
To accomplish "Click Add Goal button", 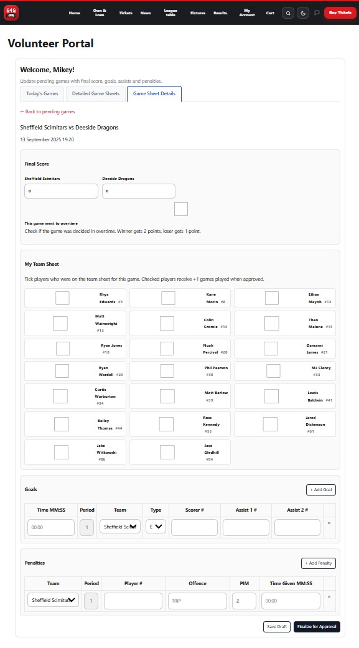I will coord(321,490).
